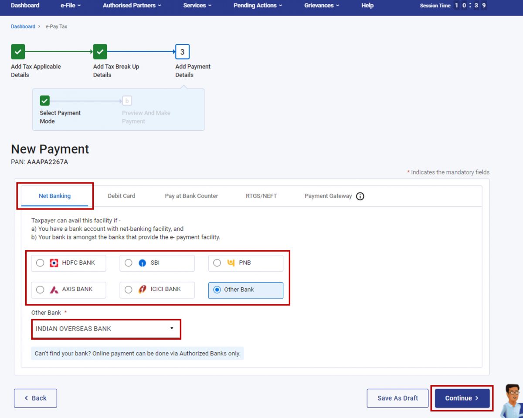Screen dimensions: 523x418
Task: Click the step 3 Add Payment Details indicator
Action: (182, 51)
